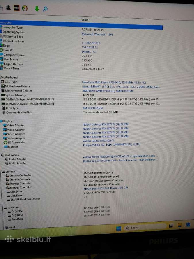Viewport: 194px width, 259px height.
Task: Open the Windows Start button
Action: click(x=119, y=228)
